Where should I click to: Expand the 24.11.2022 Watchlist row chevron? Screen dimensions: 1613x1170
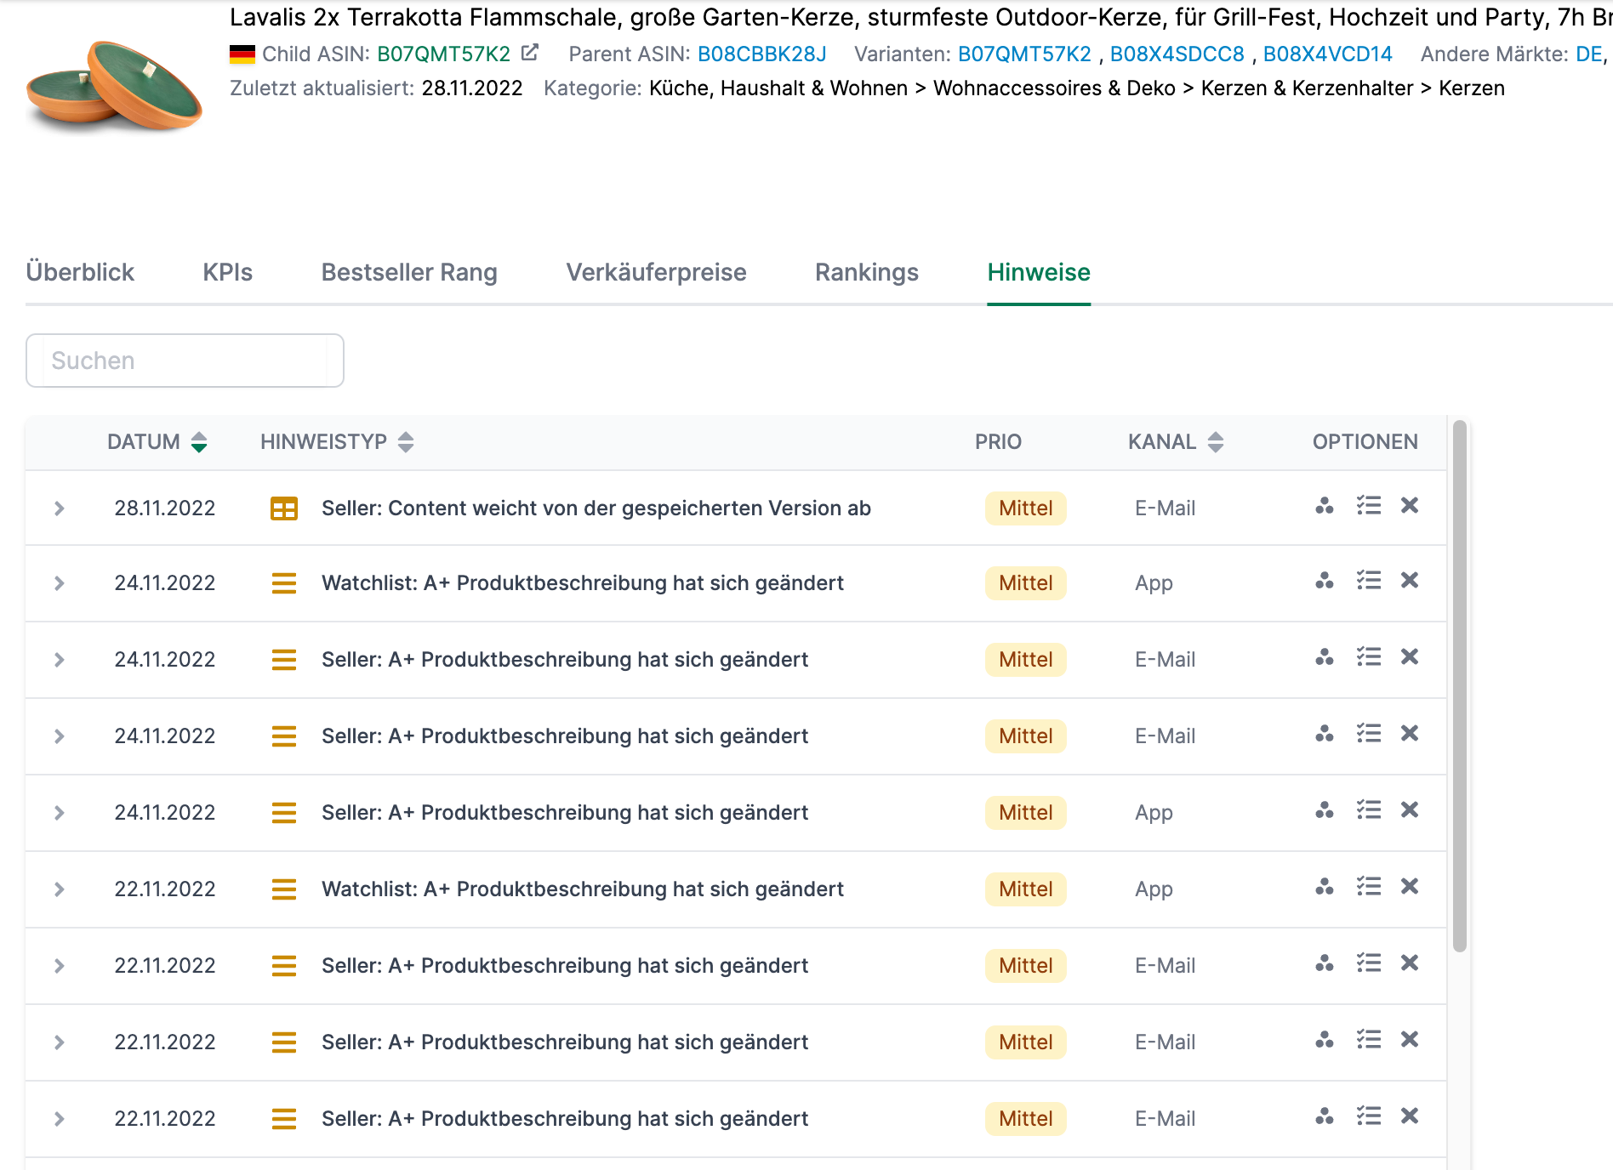(60, 583)
